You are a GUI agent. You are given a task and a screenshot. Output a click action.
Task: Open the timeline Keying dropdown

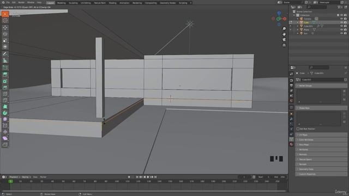[x=26, y=177]
